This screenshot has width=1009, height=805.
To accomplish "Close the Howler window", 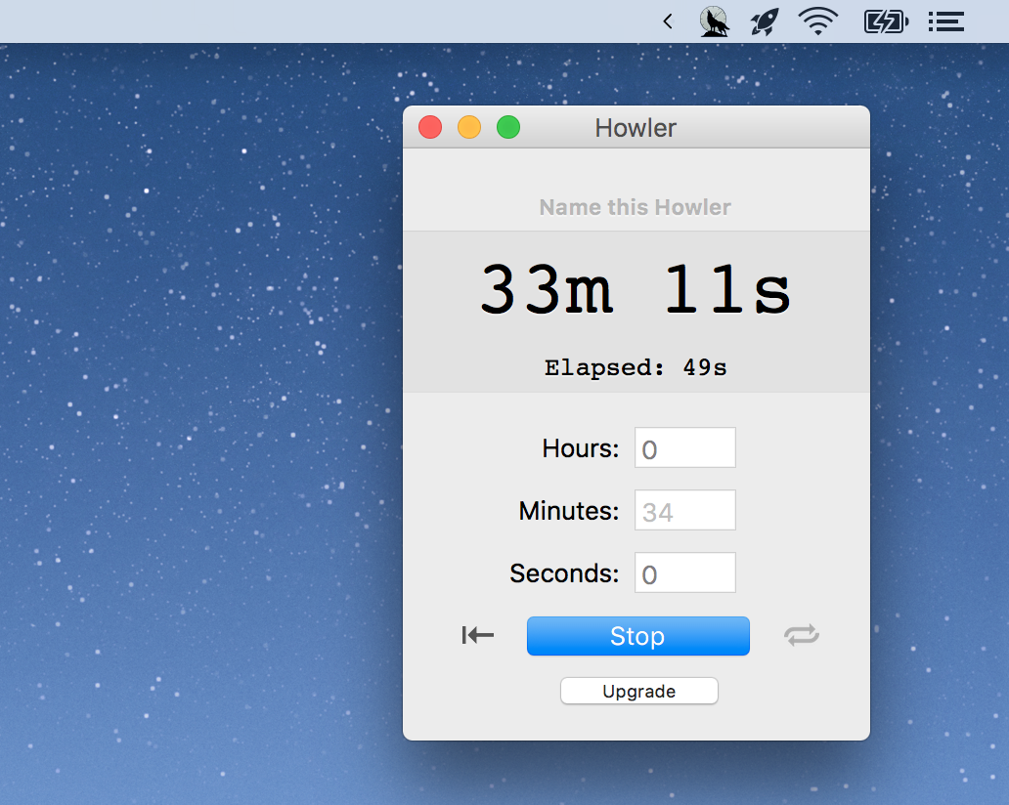I will pos(430,127).
